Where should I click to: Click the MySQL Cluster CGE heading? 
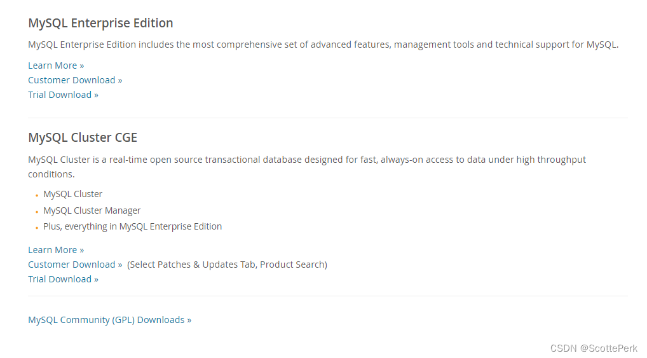pyautogui.click(x=83, y=138)
